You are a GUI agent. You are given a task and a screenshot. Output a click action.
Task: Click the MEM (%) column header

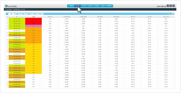(x=133, y=17)
